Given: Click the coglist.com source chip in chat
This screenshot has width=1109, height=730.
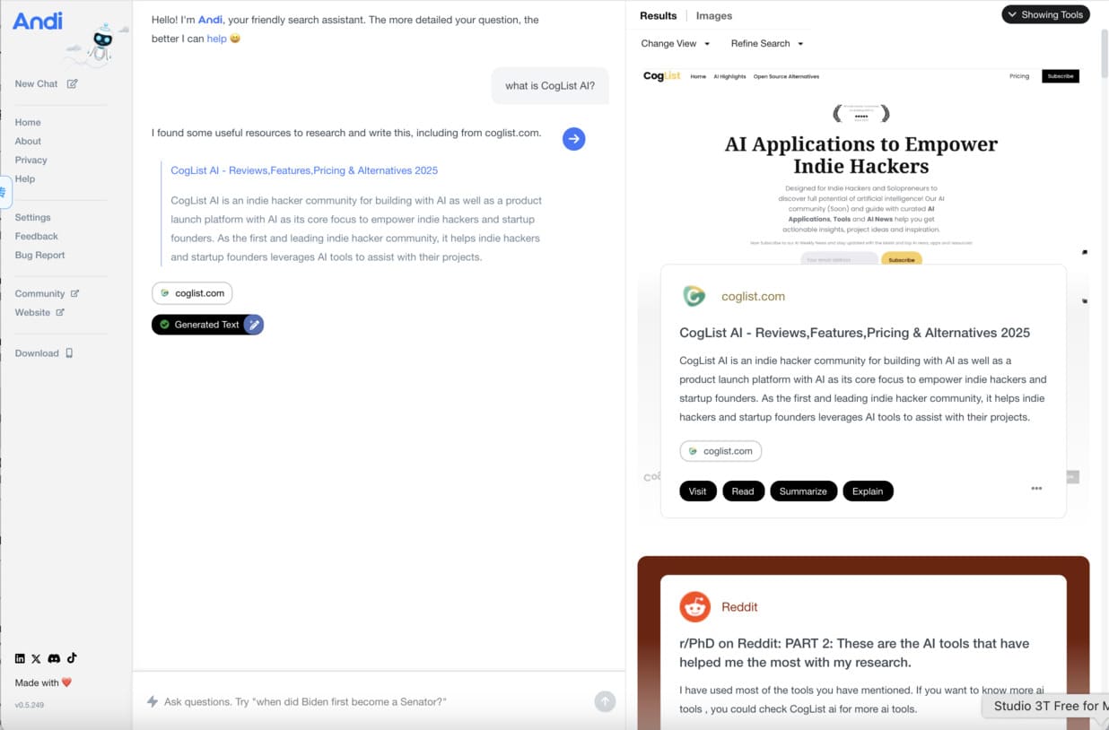Looking at the screenshot, I should (192, 293).
